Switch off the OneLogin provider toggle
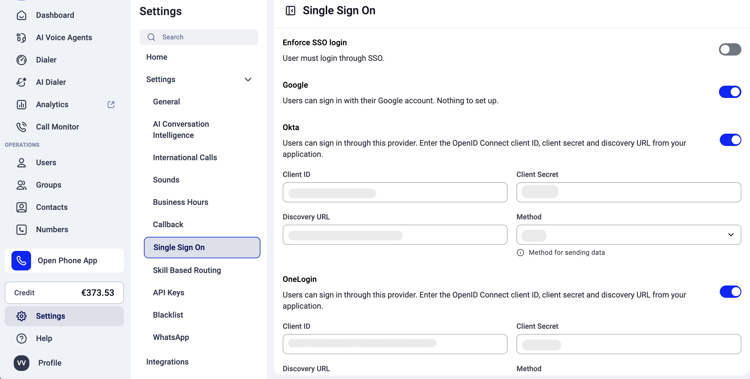 click(730, 292)
